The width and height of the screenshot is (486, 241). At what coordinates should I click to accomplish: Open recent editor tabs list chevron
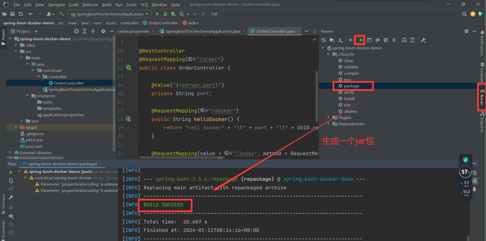pyautogui.click(x=307, y=31)
